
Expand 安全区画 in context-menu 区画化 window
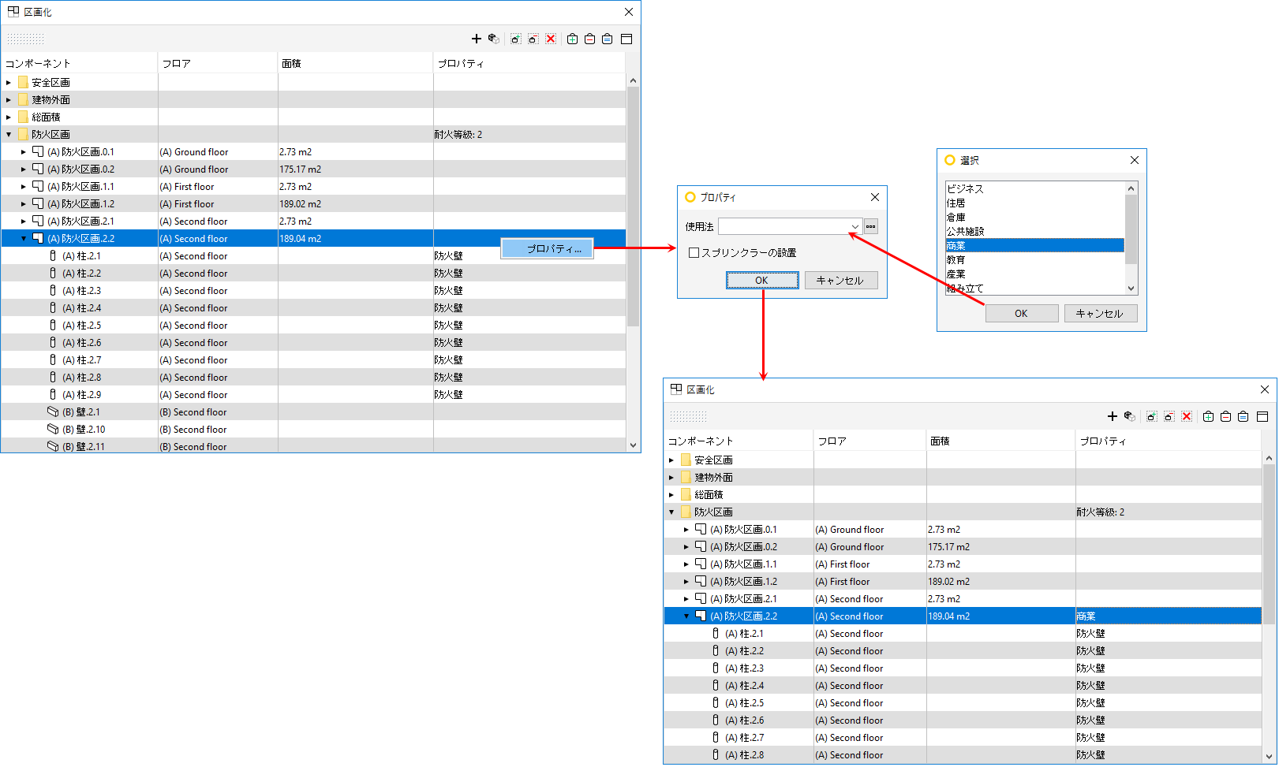(x=9, y=82)
